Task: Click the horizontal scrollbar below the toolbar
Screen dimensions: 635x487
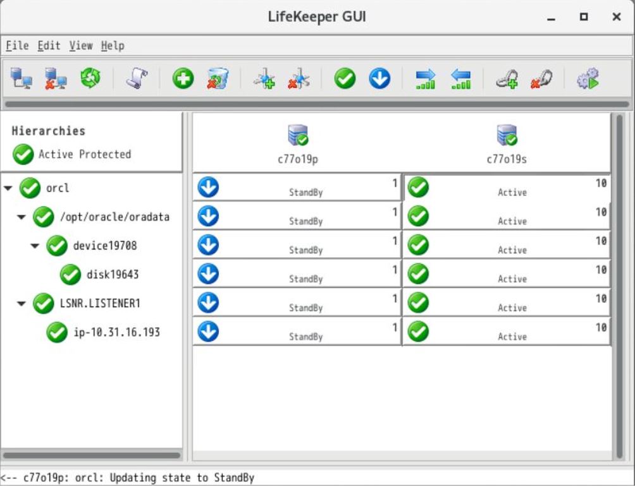Action: (x=317, y=104)
